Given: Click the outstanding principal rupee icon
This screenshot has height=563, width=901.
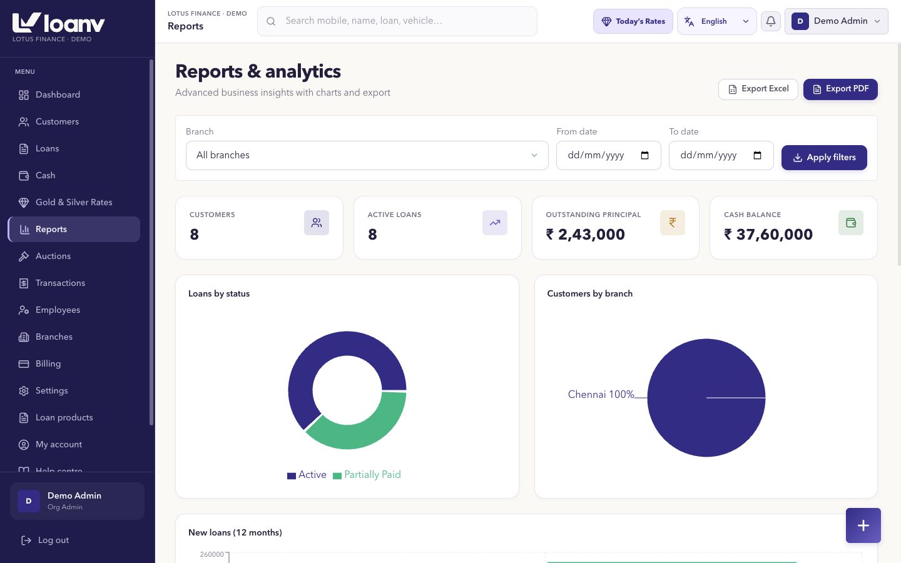Looking at the screenshot, I should (x=673, y=223).
